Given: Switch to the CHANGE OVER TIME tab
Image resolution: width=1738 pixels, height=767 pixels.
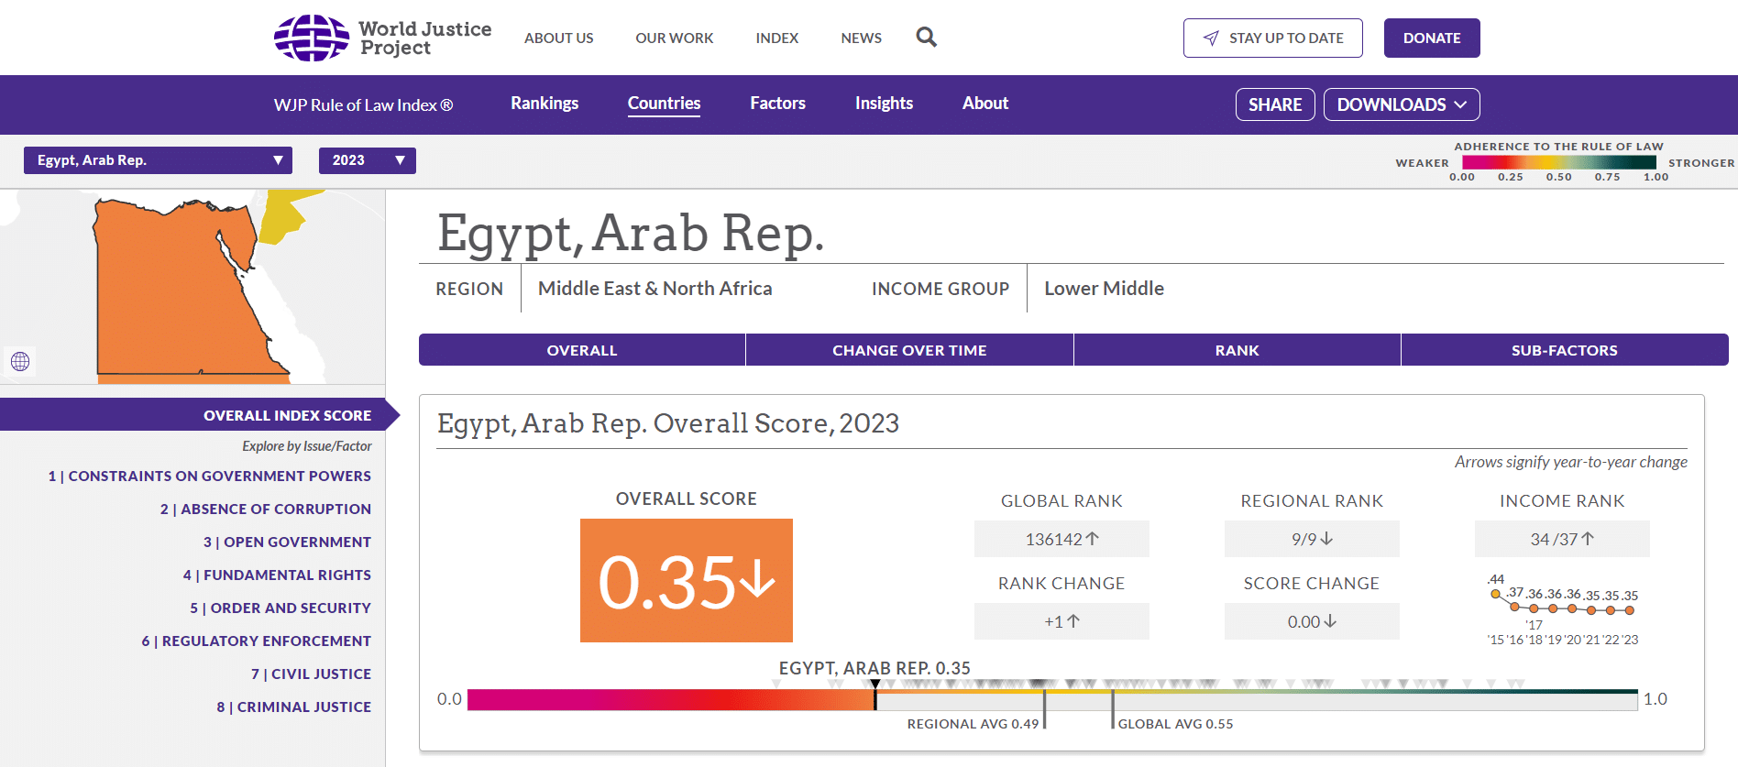Looking at the screenshot, I should (909, 350).
